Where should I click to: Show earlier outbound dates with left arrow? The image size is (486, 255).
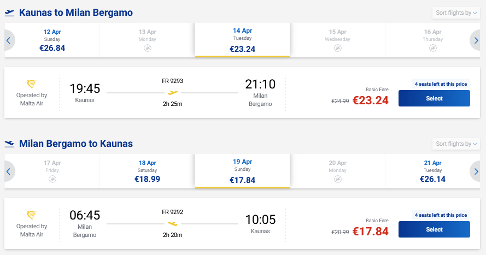pyautogui.click(x=9, y=40)
